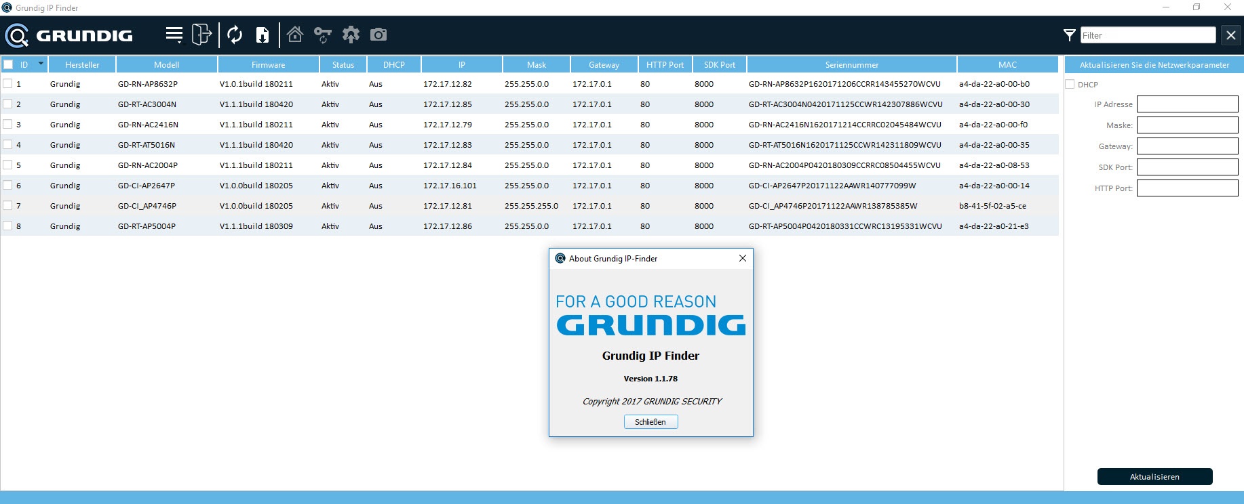Sort by the Firmware column header
Viewport: 1244px width, 504px height.
268,64
